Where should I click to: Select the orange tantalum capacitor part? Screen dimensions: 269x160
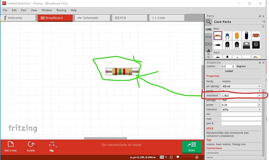237,35
